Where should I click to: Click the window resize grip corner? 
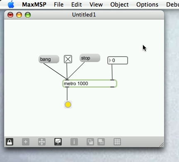162,145
